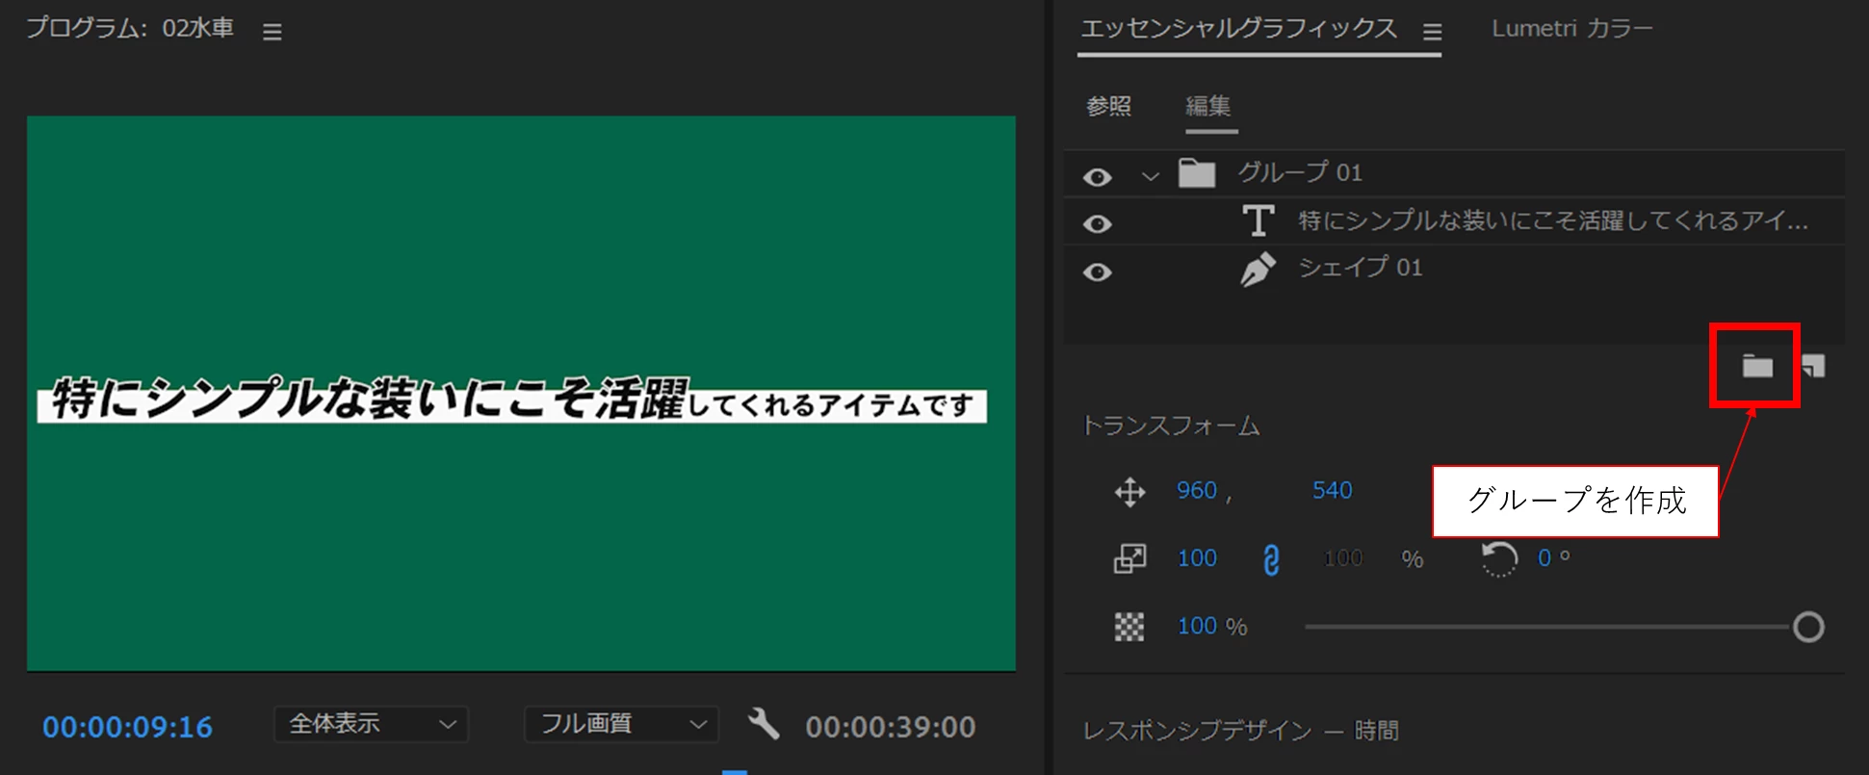Click the レスポンシブデザイン — 時間 heading
Image resolution: width=1869 pixels, height=775 pixels.
1240,731
